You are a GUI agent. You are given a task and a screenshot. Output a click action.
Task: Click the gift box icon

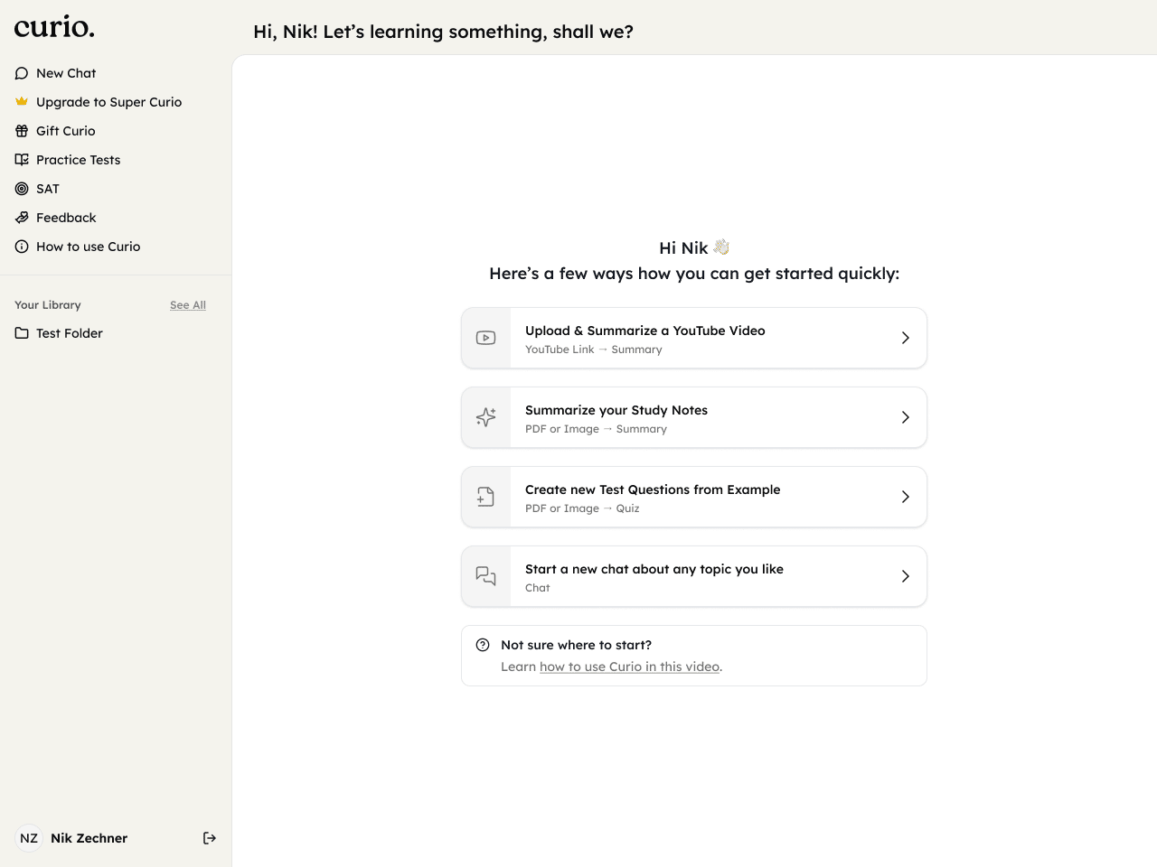pos(22,131)
